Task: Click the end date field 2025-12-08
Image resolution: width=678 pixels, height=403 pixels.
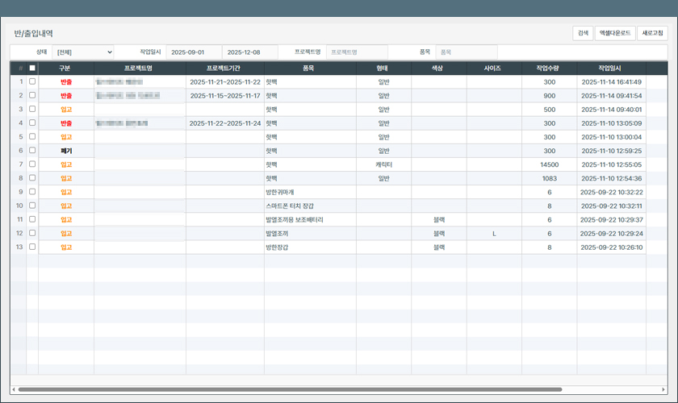Action: click(x=249, y=52)
